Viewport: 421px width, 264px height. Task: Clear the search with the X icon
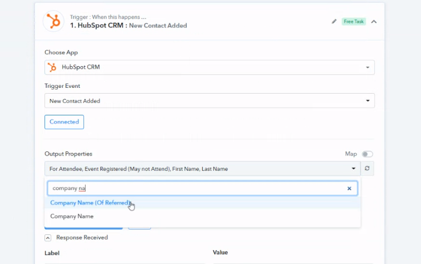349,188
